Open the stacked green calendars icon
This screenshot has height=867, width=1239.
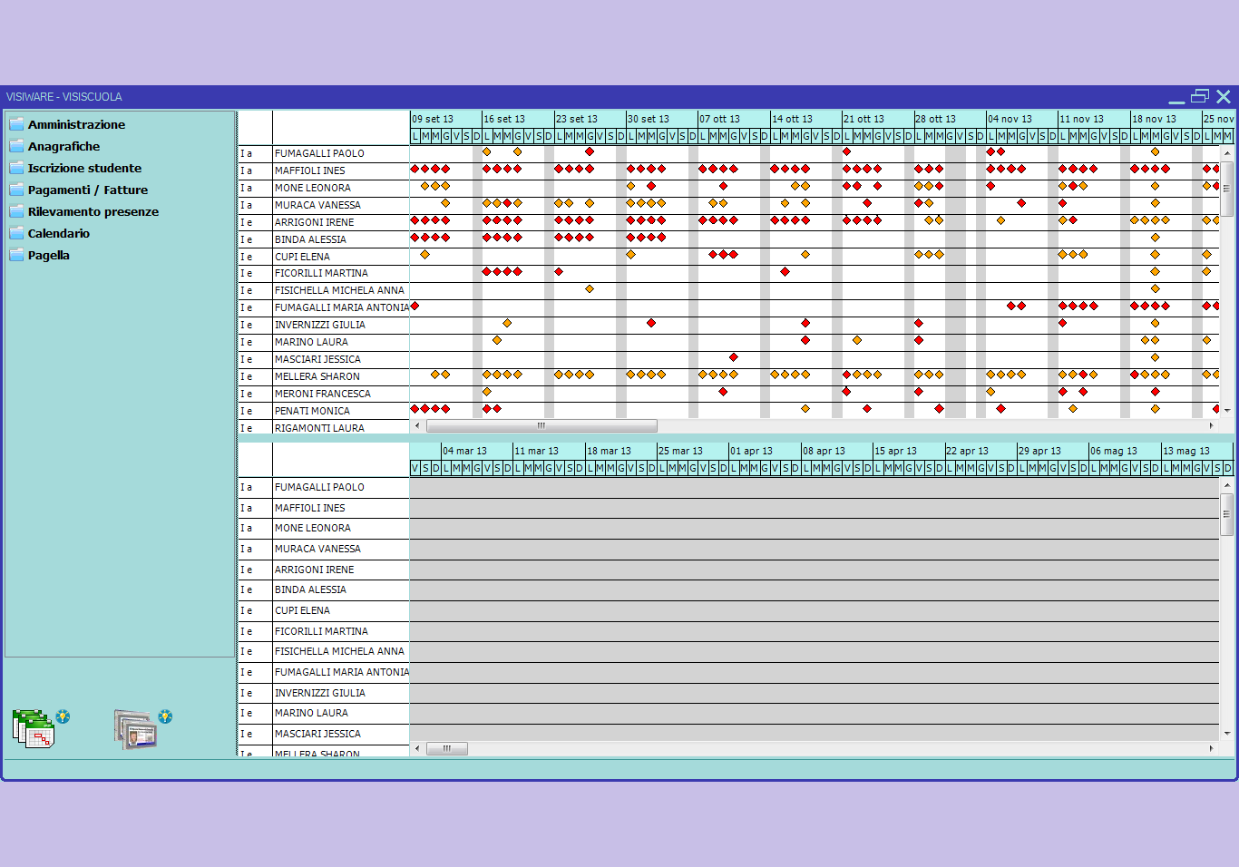34,729
